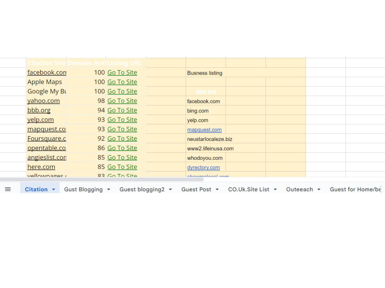Click Go To Site in Apple Maps row
This screenshot has height=288, width=385.
[122, 82]
